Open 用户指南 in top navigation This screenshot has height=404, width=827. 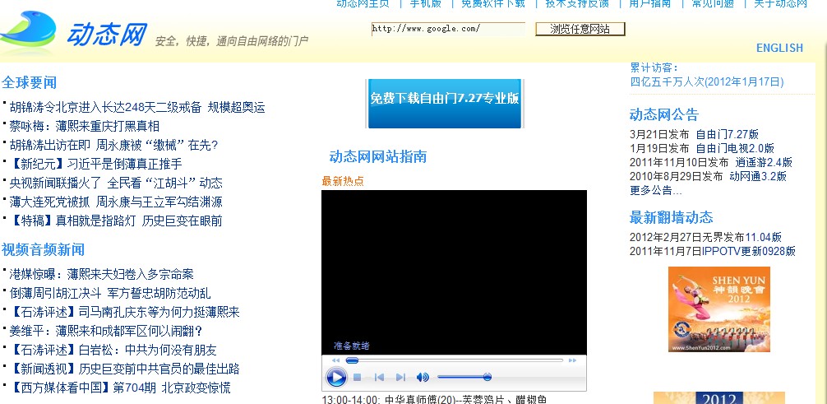click(649, 3)
